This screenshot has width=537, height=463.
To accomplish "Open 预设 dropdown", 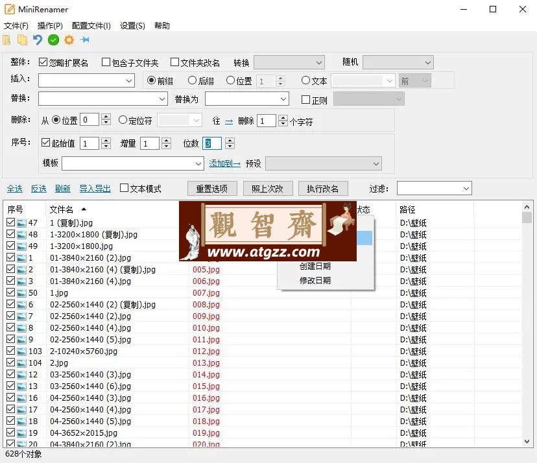I will (x=323, y=163).
